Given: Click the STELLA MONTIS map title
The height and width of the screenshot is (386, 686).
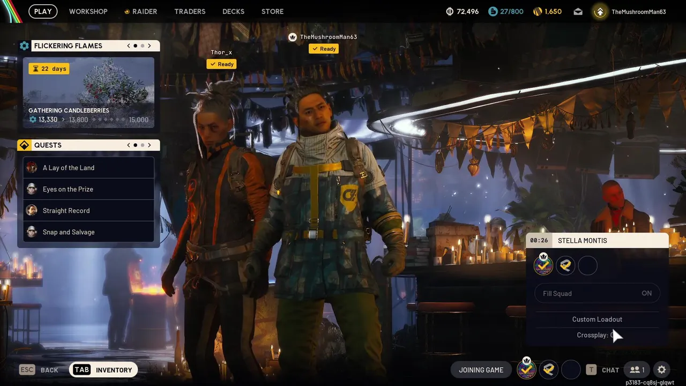Looking at the screenshot, I should 583,240.
